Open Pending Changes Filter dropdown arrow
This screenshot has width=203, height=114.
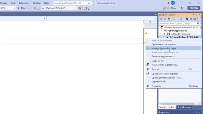coord(184,19)
